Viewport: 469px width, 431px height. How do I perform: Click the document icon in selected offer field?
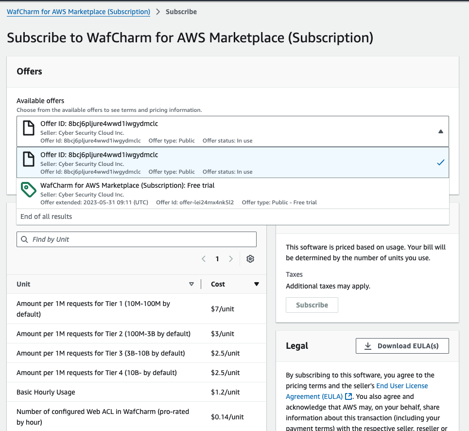click(29, 128)
